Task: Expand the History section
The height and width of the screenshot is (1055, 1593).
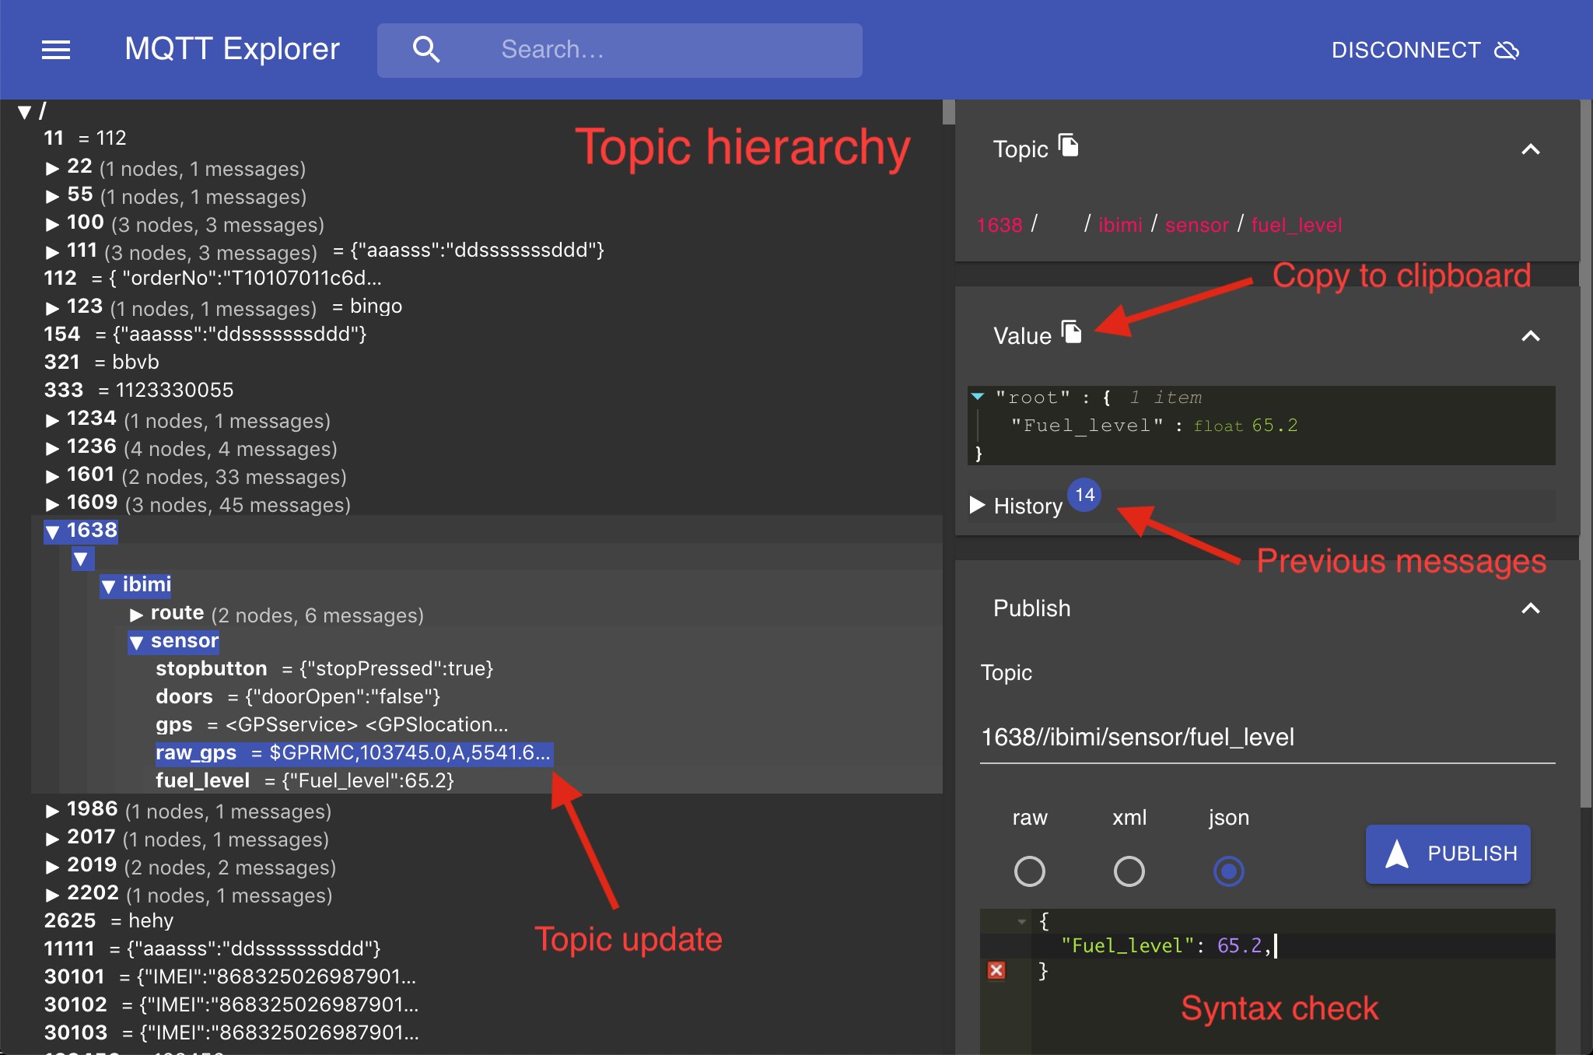Action: coord(978,506)
